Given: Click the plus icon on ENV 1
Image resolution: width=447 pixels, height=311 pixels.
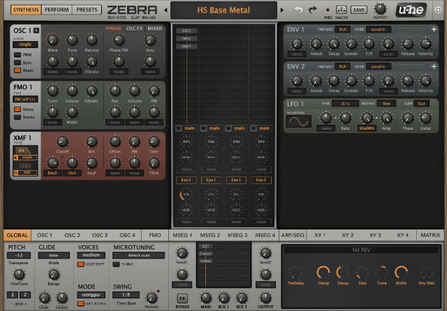Looking at the screenshot, I should (434, 29).
